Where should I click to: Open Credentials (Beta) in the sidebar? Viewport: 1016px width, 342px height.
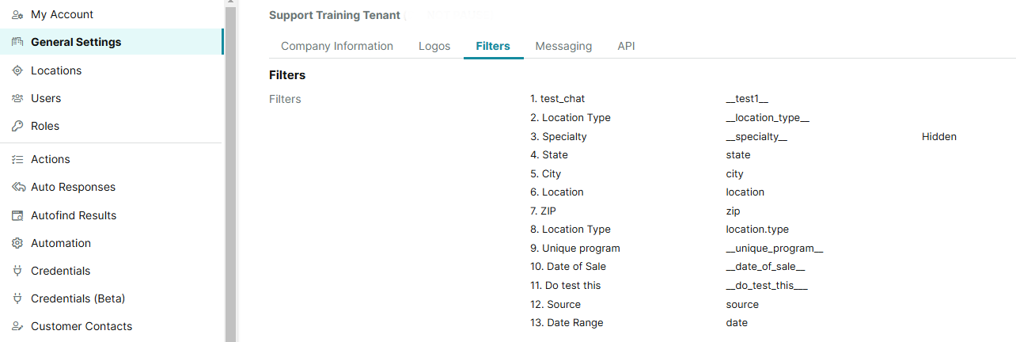point(78,298)
